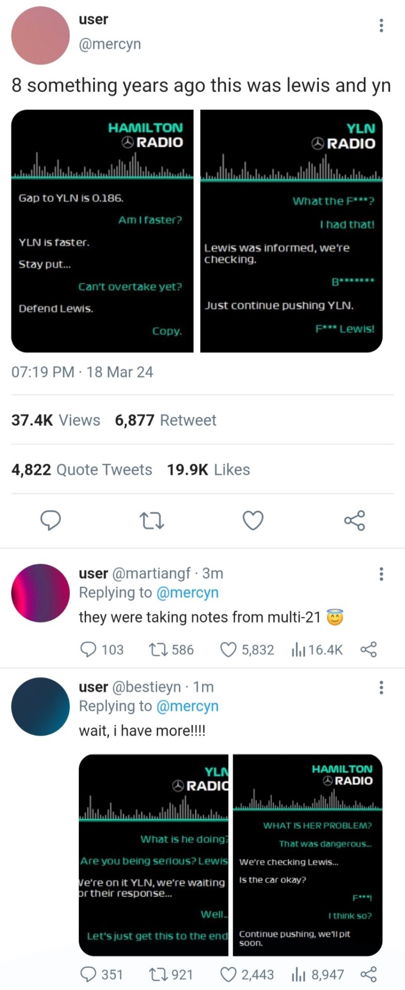Open the YLN RADIO image in main tweet
This screenshot has height=990, width=405.
tap(291, 231)
